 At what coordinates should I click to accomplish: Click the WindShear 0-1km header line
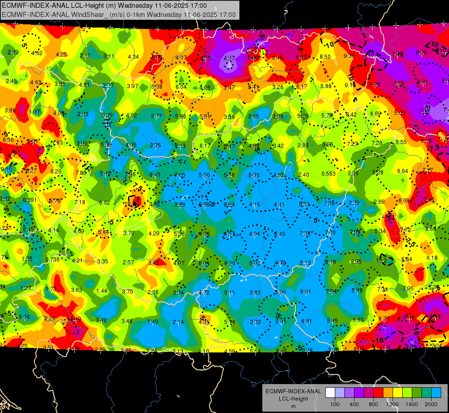tap(119, 15)
